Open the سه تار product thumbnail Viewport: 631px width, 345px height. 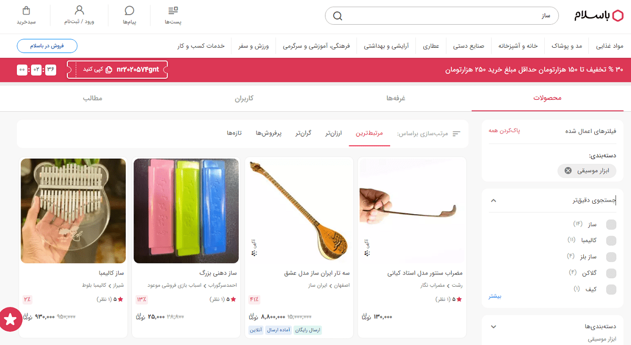coord(299,210)
